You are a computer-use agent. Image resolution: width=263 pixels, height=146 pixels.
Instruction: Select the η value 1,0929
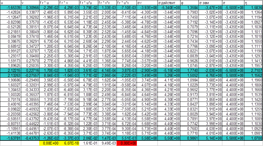click(253, 129)
